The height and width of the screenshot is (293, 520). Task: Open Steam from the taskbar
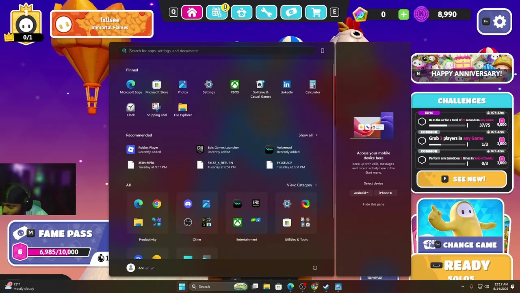tap(326, 286)
